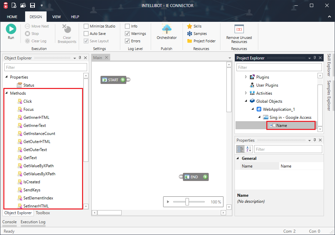Disable Warnings log level

(128, 34)
